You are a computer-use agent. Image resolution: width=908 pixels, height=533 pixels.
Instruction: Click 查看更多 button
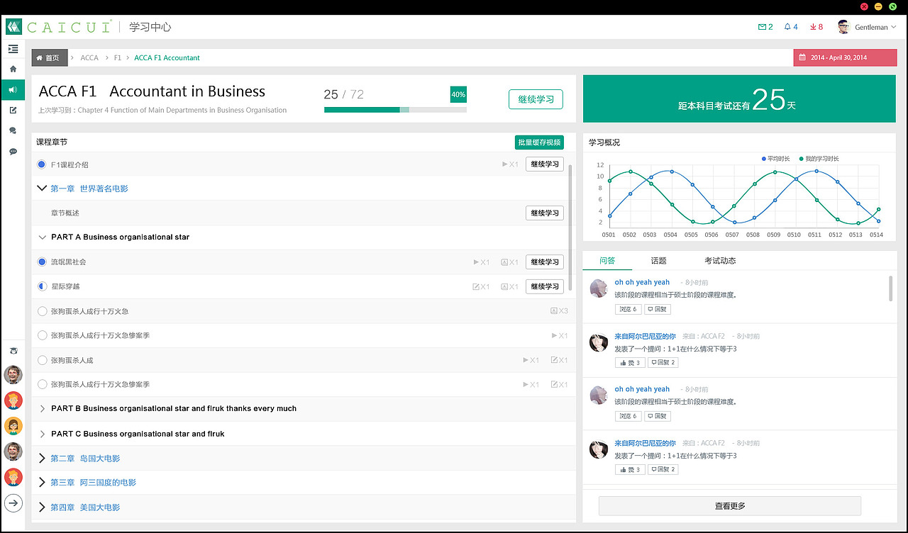coord(730,506)
